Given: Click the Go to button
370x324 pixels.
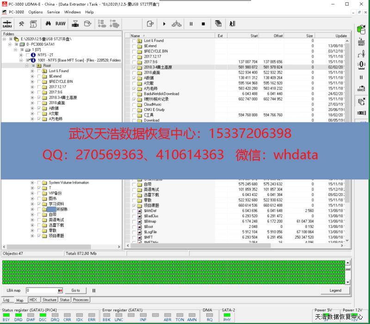Looking at the screenshot, I should 75,291.
